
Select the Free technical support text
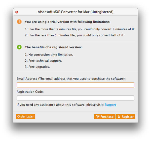point(43,61)
